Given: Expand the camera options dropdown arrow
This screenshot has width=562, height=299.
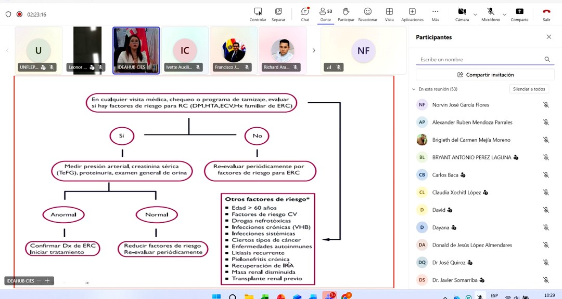Looking at the screenshot, I should pos(475,14).
